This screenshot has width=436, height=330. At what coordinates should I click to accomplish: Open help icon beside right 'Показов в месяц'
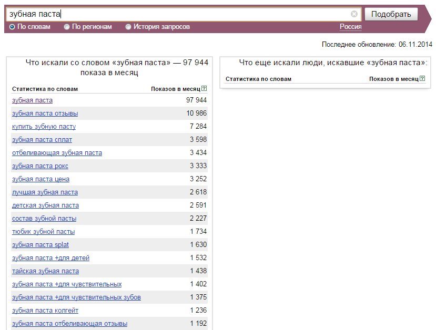(422, 78)
